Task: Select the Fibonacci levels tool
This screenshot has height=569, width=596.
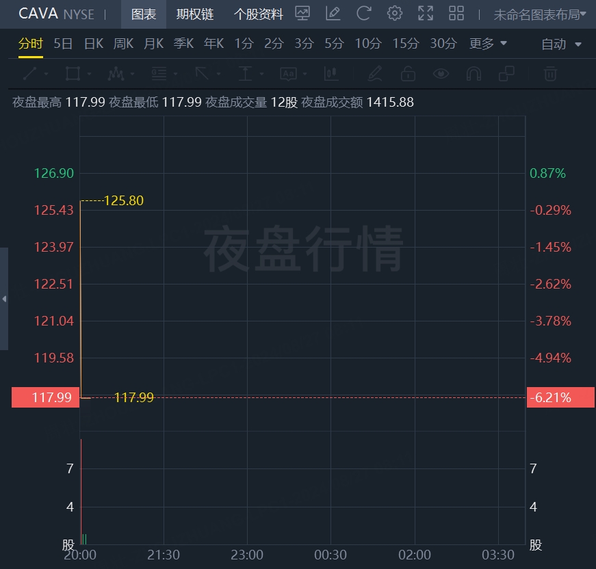Action: click(159, 74)
